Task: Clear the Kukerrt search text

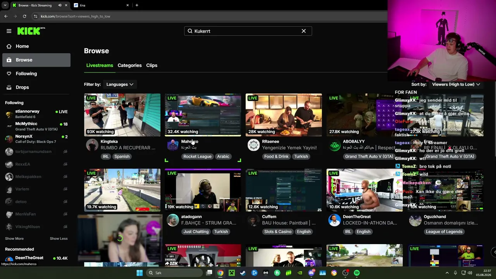Action: tap(304, 31)
